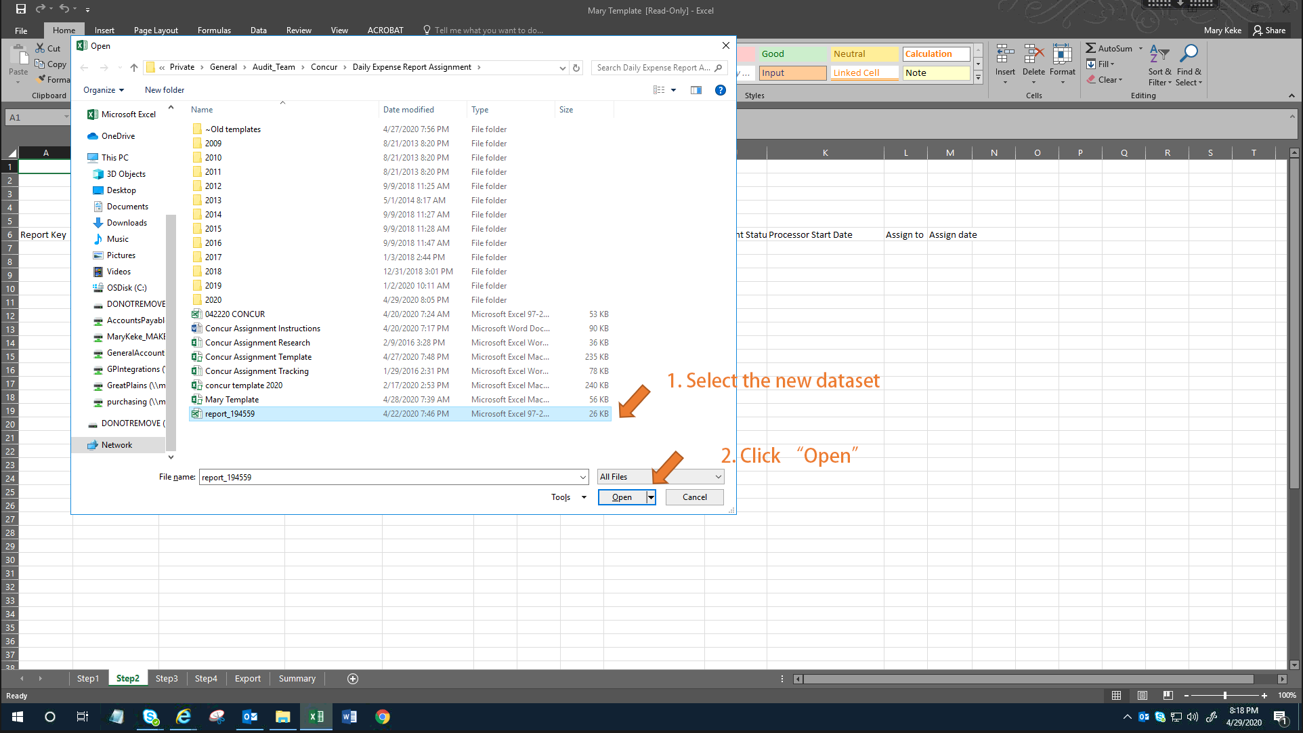Open the Organize dropdown menu
This screenshot has width=1303, height=733.
[104, 90]
